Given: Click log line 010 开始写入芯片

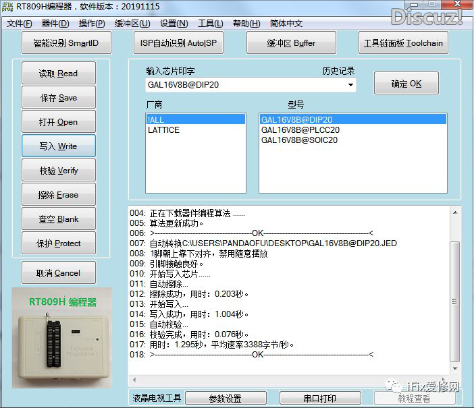Looking at the screenshot, I should click(170, 274).
